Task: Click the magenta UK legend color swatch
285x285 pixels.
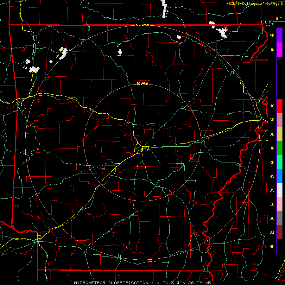Action: coord(280,50)
